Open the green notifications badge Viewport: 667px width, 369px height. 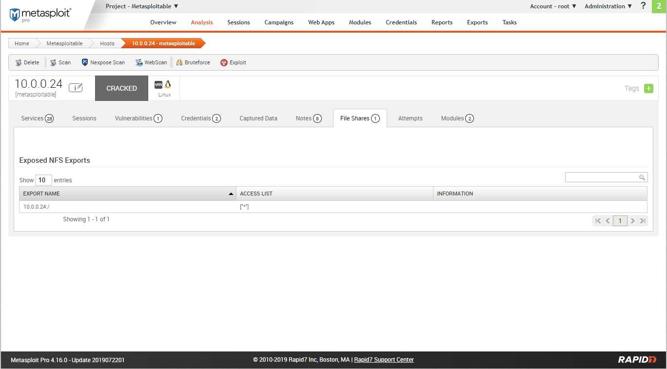click(x=659, y=6)
